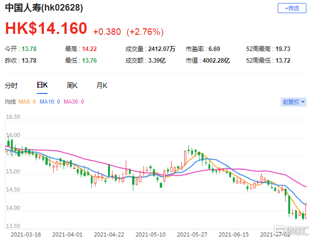Click the +自选 add to watchlist button
The height and width of the screenshot is (239, 312).
(x=292, y=8)
